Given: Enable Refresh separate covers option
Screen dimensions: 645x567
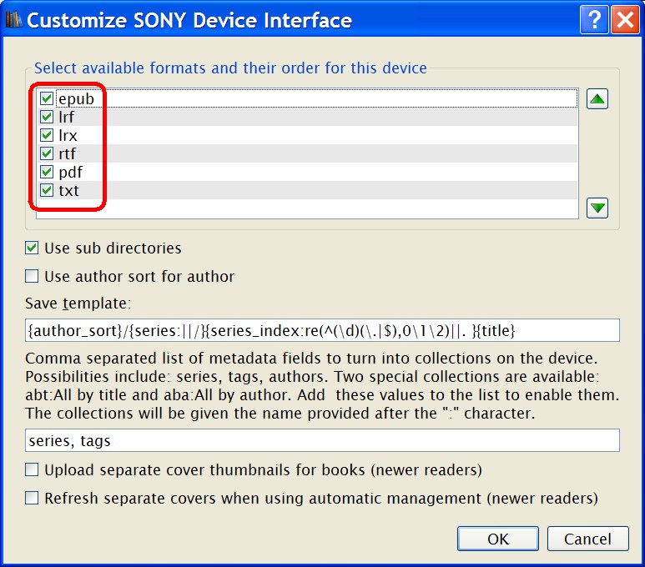Looking at the screenshot, I should tap(32, 498).
